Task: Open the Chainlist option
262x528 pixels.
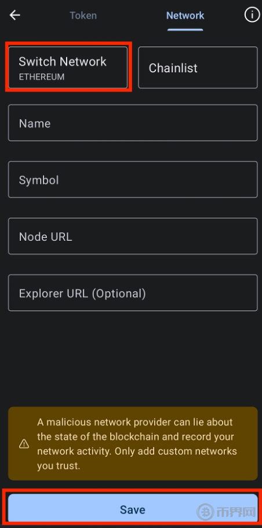Action: tap(198, 67)
